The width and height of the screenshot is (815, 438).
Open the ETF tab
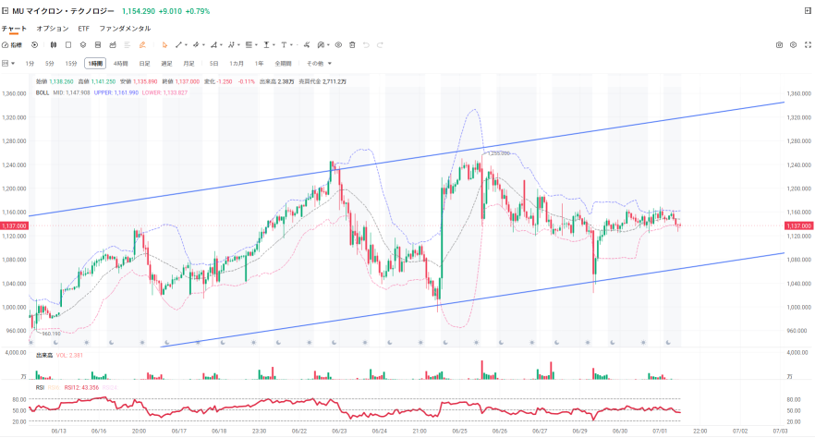click(84, 29)
